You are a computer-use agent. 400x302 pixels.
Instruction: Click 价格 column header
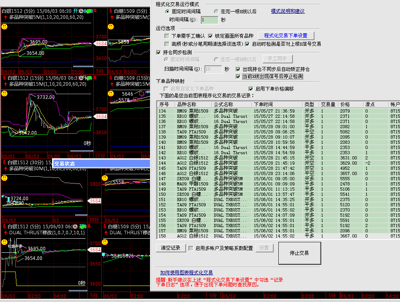point(351,105)
